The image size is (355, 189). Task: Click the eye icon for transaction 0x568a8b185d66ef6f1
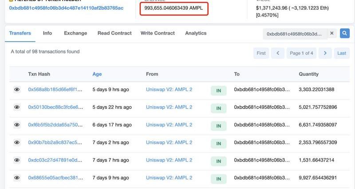[x=17, y=89]
